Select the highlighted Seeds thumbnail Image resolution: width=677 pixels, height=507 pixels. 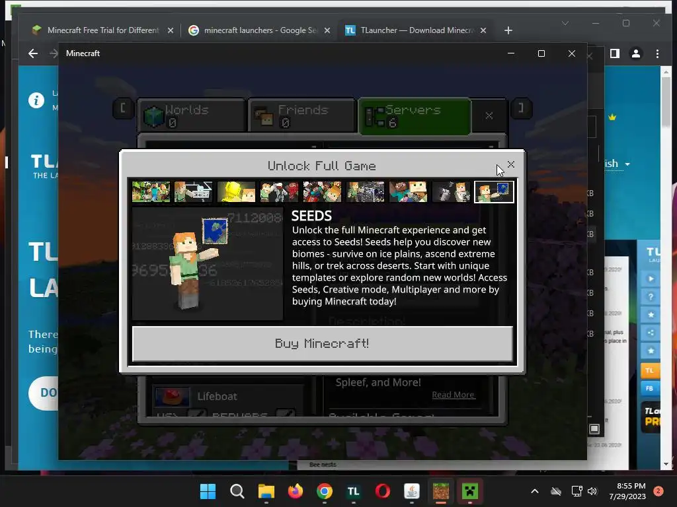[494, 191]
